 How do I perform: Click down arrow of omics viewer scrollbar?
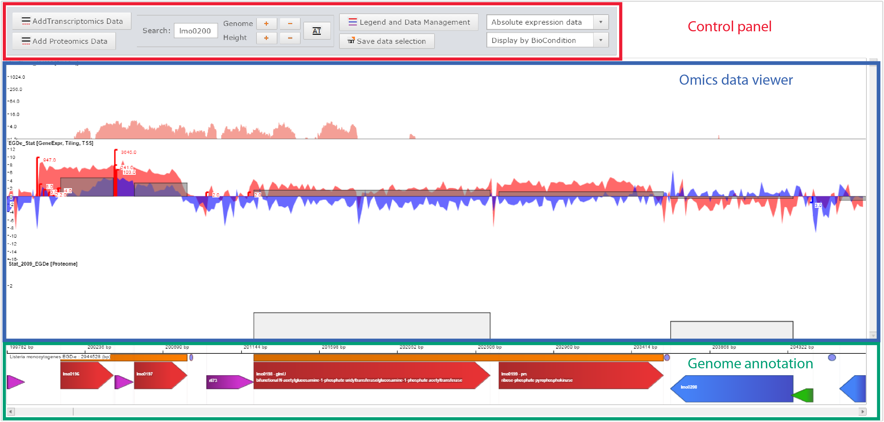[x=873, y=335]
